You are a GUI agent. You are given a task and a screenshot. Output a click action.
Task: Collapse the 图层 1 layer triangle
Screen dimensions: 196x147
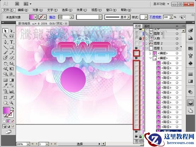147,48
